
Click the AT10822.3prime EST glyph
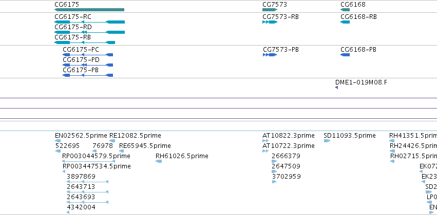[265, 141]
